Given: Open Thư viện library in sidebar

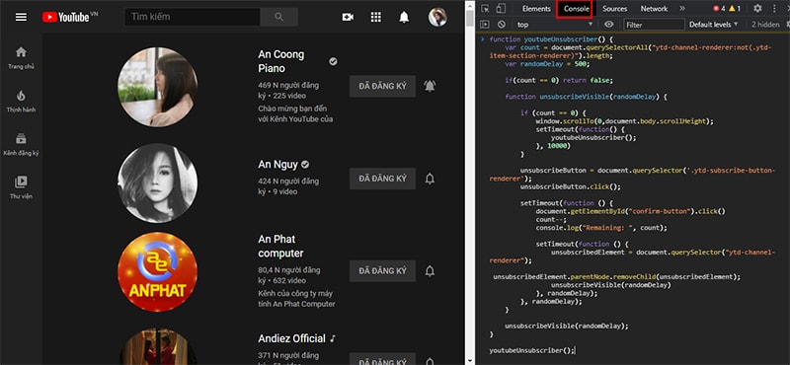Looking at the screenshot, I should pos(21,187).
